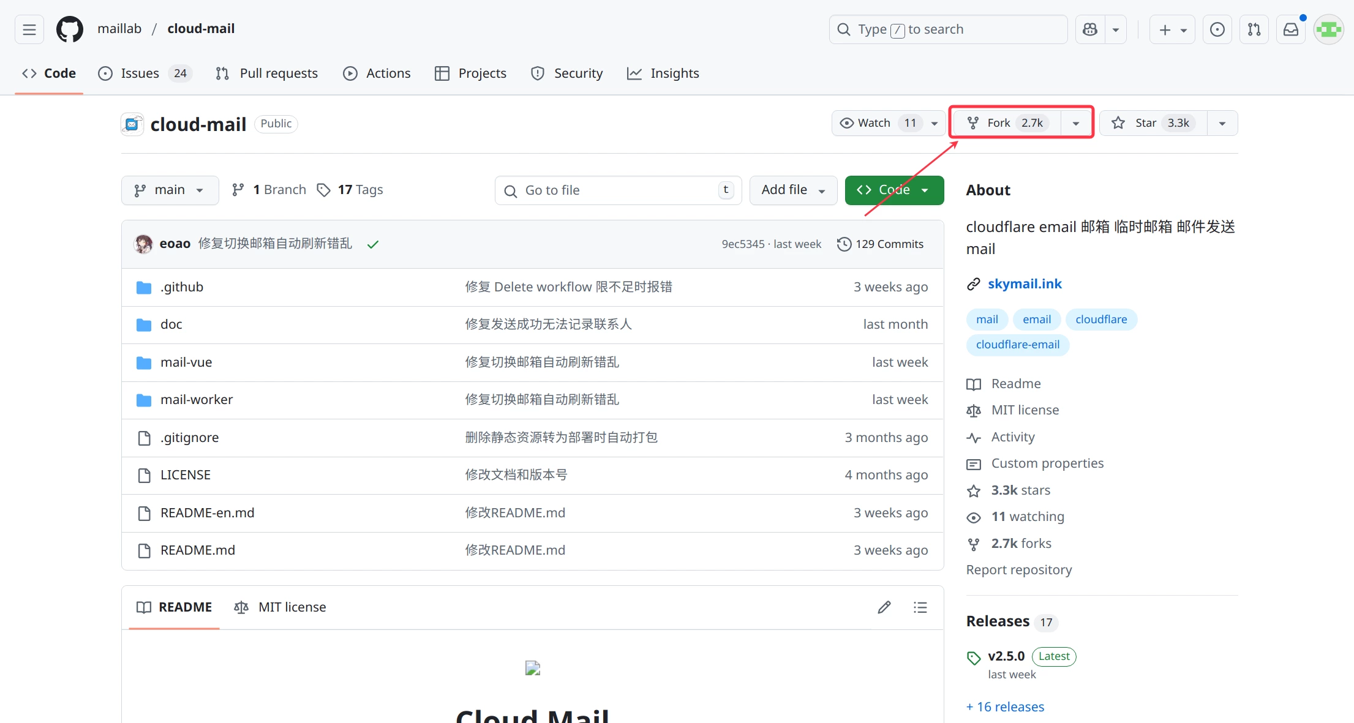Expand the main branch selector

(170, 190)
